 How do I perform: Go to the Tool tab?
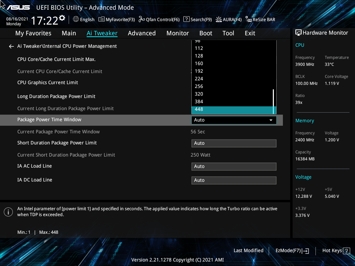(228, 33)
